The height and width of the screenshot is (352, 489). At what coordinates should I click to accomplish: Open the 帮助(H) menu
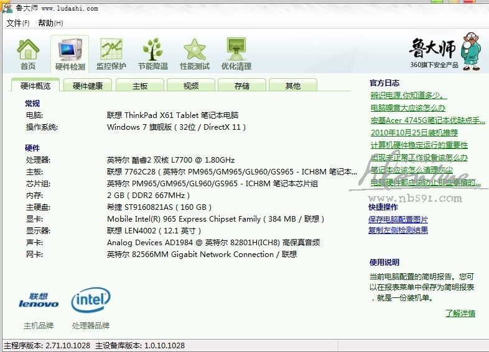pos(50,23)
